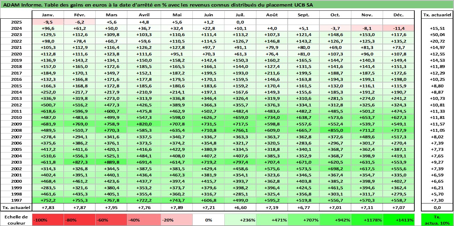The width and height of the screenshot is (454, 226).
Task: Click the 0,0 total in bottom-right corner
Action: tap(437, 207)
